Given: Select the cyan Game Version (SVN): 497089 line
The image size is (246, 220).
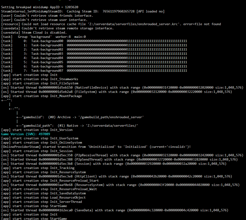Looking at the screenshot, I should [25, 134].
